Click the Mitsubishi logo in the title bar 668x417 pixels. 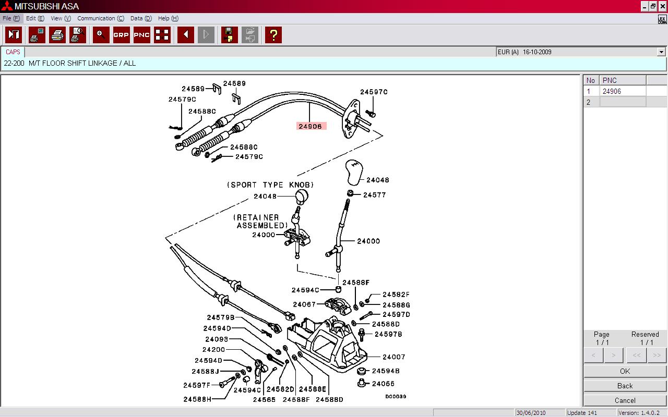[7, 6]
